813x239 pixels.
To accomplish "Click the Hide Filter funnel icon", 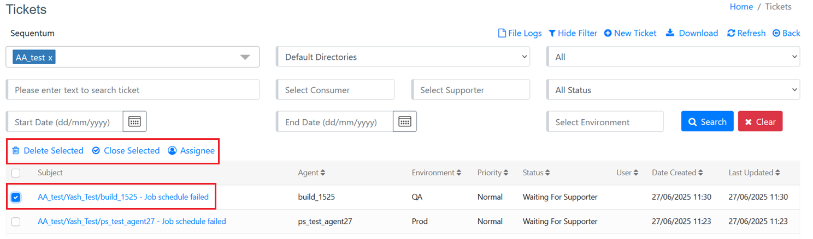I will coord(552,33).
